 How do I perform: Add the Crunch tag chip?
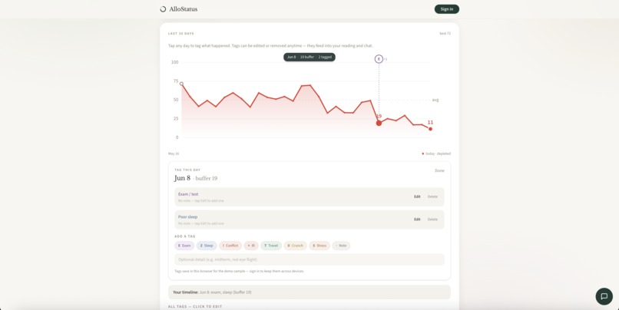tap(295, 246)
